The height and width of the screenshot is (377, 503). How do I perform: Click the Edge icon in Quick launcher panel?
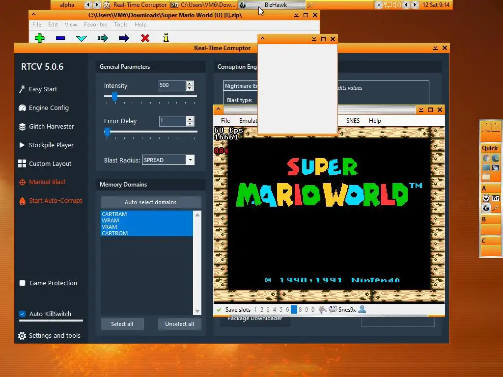pos(495,159)
